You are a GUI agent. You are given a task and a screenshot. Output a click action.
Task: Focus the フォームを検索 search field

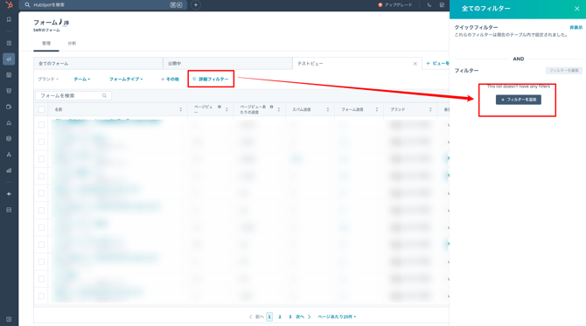(x=73, y=95)
